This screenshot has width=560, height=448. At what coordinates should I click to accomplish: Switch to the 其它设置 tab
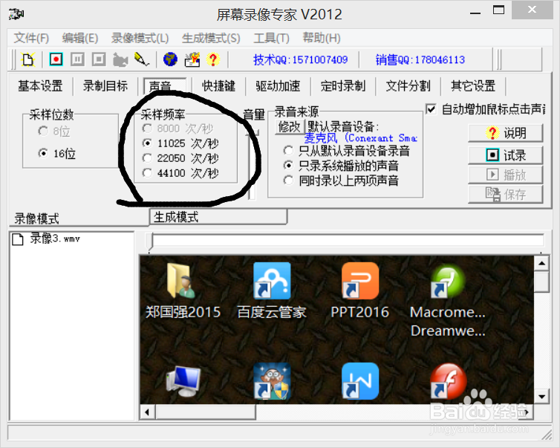(x=473, y=86)
